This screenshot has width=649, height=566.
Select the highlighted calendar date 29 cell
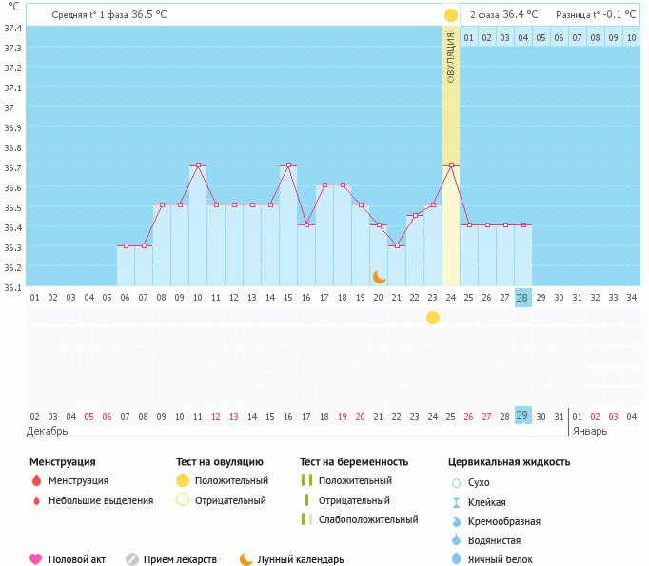pyautogui.click(x=522, y=416)
